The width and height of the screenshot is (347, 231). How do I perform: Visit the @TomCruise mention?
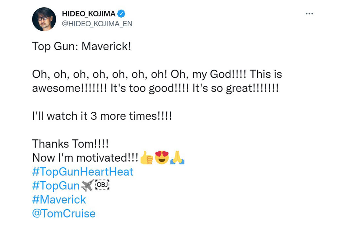coord(64,214)
